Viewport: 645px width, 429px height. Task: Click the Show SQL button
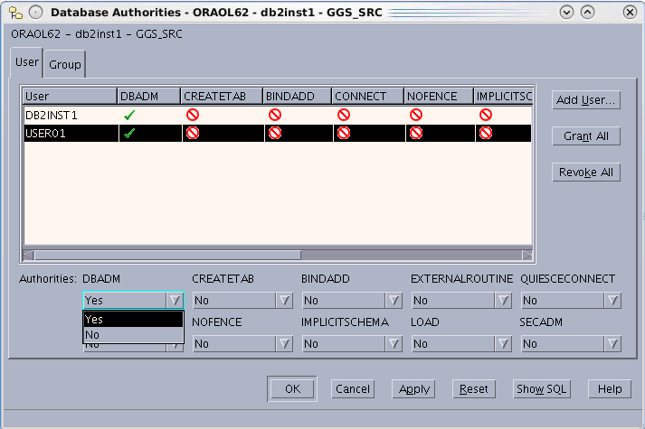(x=541, y=388)
